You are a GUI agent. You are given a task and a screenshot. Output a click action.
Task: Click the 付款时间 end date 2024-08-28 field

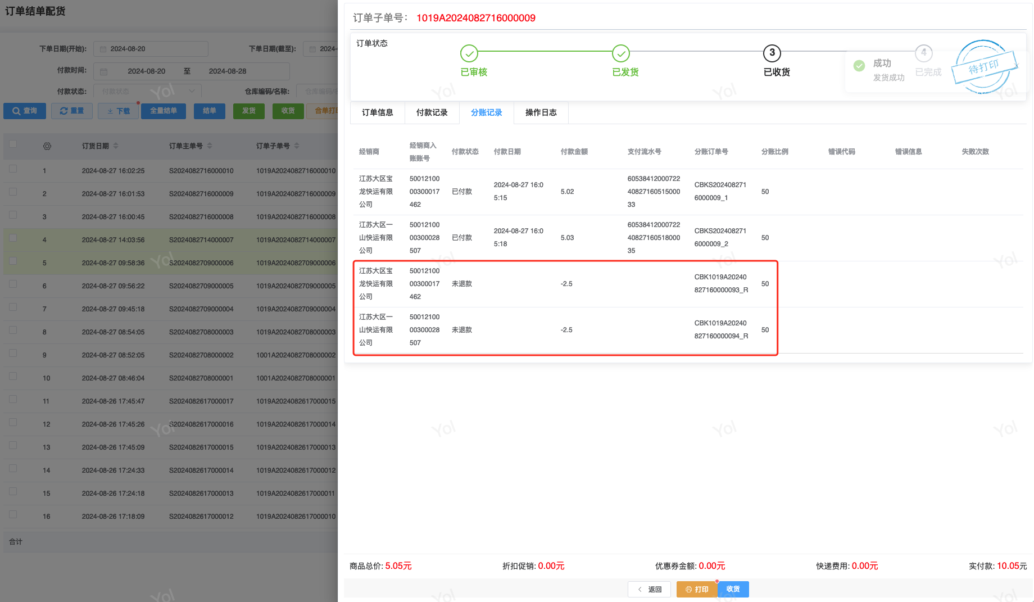(228, 71)
